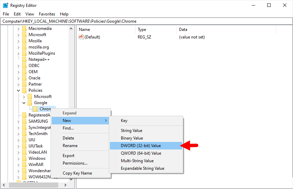293x189 pixels.
Task: Click the horizontal scrollbar thumb
Action: (33, 185)
